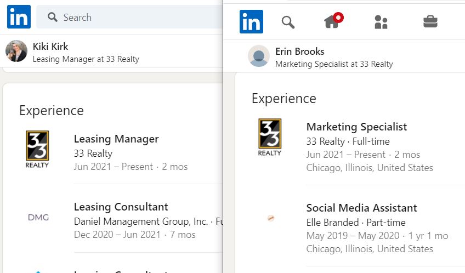Click the 33 Realty logo beside Marketing Specialist
Image resolution: width=465 pixels, height=273 pixels.
[x=270, y=137]
